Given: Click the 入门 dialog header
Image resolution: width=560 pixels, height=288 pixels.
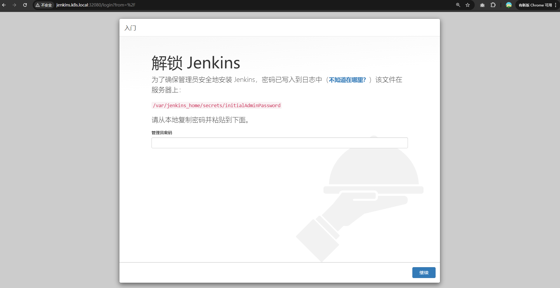Looking at the screenshot, I should [130, 28].
